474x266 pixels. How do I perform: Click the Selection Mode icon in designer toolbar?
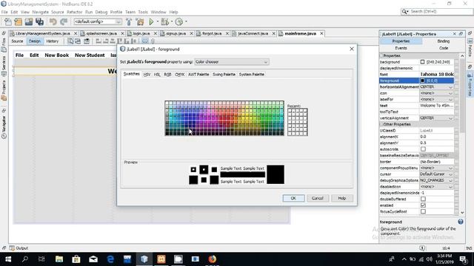70,41
